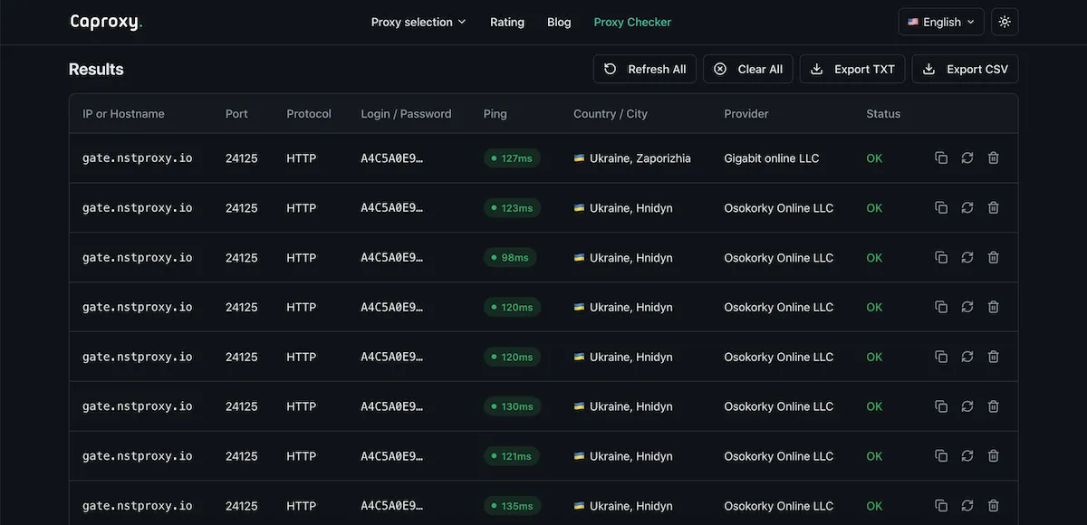Recheck the 98ms proxy row
The width and height of the screenshot is (1087, 525).
click(967, 257)
